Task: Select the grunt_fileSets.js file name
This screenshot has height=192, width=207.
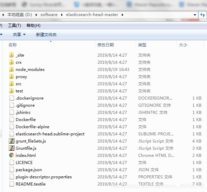Action: [31, 141]
